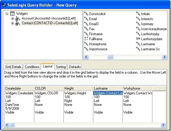Expand the Account (Accountid->Accountid) node
This screenshot has width=171, height=131.
pyautogui.click(x=12, y=18)
